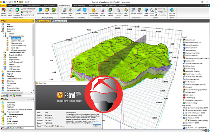Collapse the ribbon using the arrow

pos(206,6)
